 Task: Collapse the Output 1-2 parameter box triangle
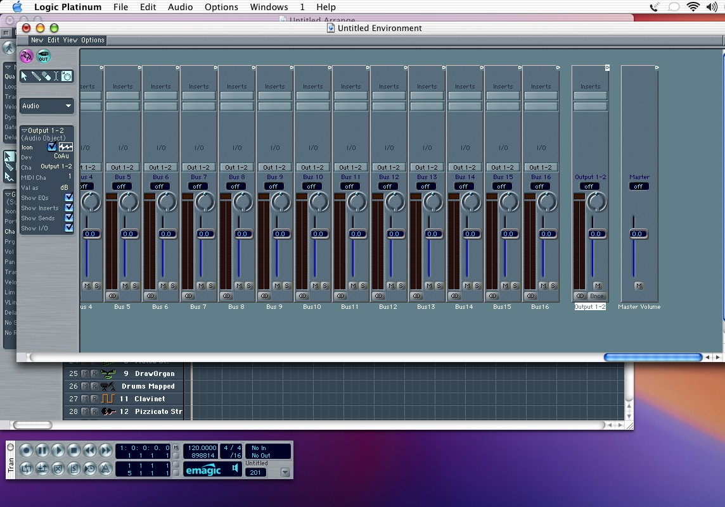(24, 130)
